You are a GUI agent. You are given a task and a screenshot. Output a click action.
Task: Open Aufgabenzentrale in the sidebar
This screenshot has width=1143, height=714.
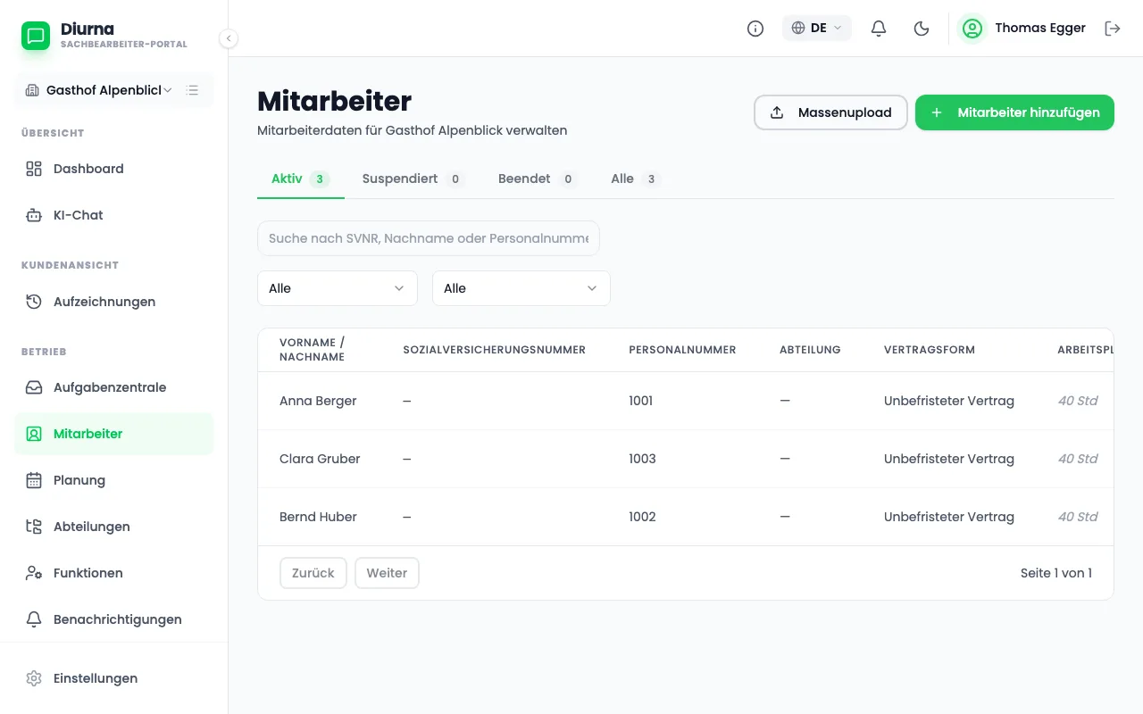pos(114,387)
